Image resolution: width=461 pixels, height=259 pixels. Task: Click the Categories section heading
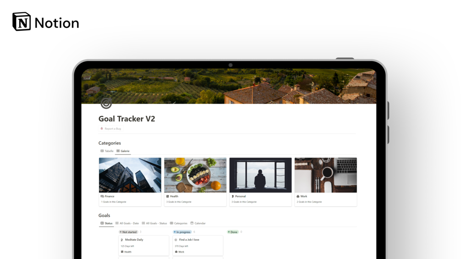(x=110, y=143)
